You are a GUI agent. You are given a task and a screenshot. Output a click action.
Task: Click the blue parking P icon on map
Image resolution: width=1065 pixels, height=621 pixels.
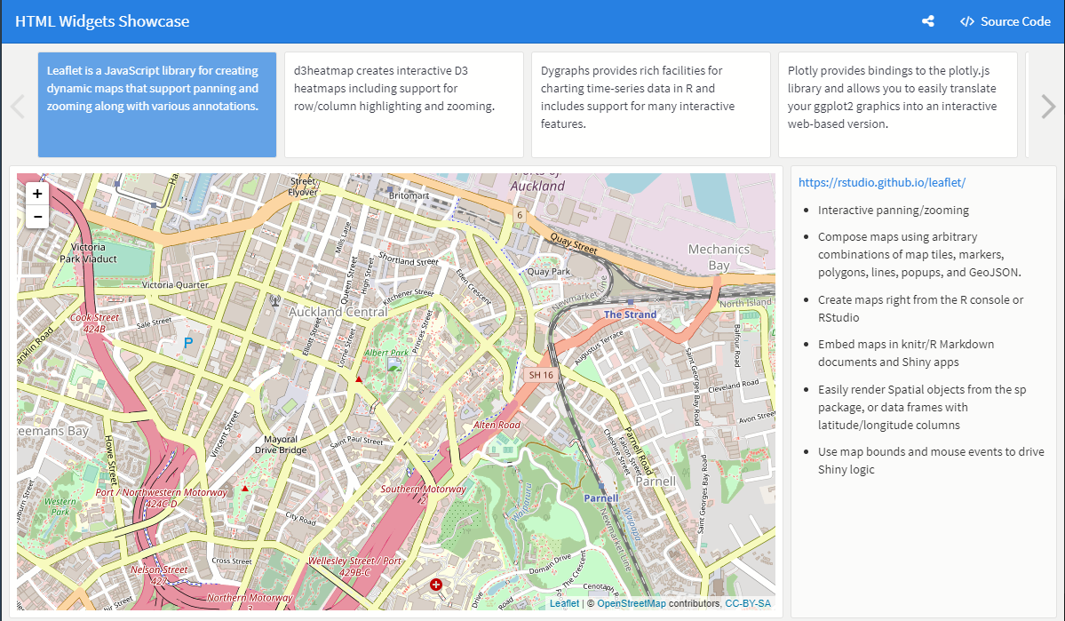pyautogui.click(x=187, y=342)
